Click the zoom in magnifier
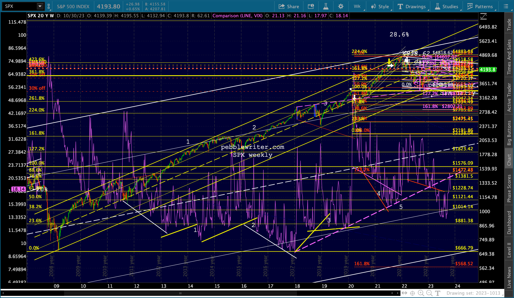The height and width of the screenshot is (298, 514). (x=421, y=293)
